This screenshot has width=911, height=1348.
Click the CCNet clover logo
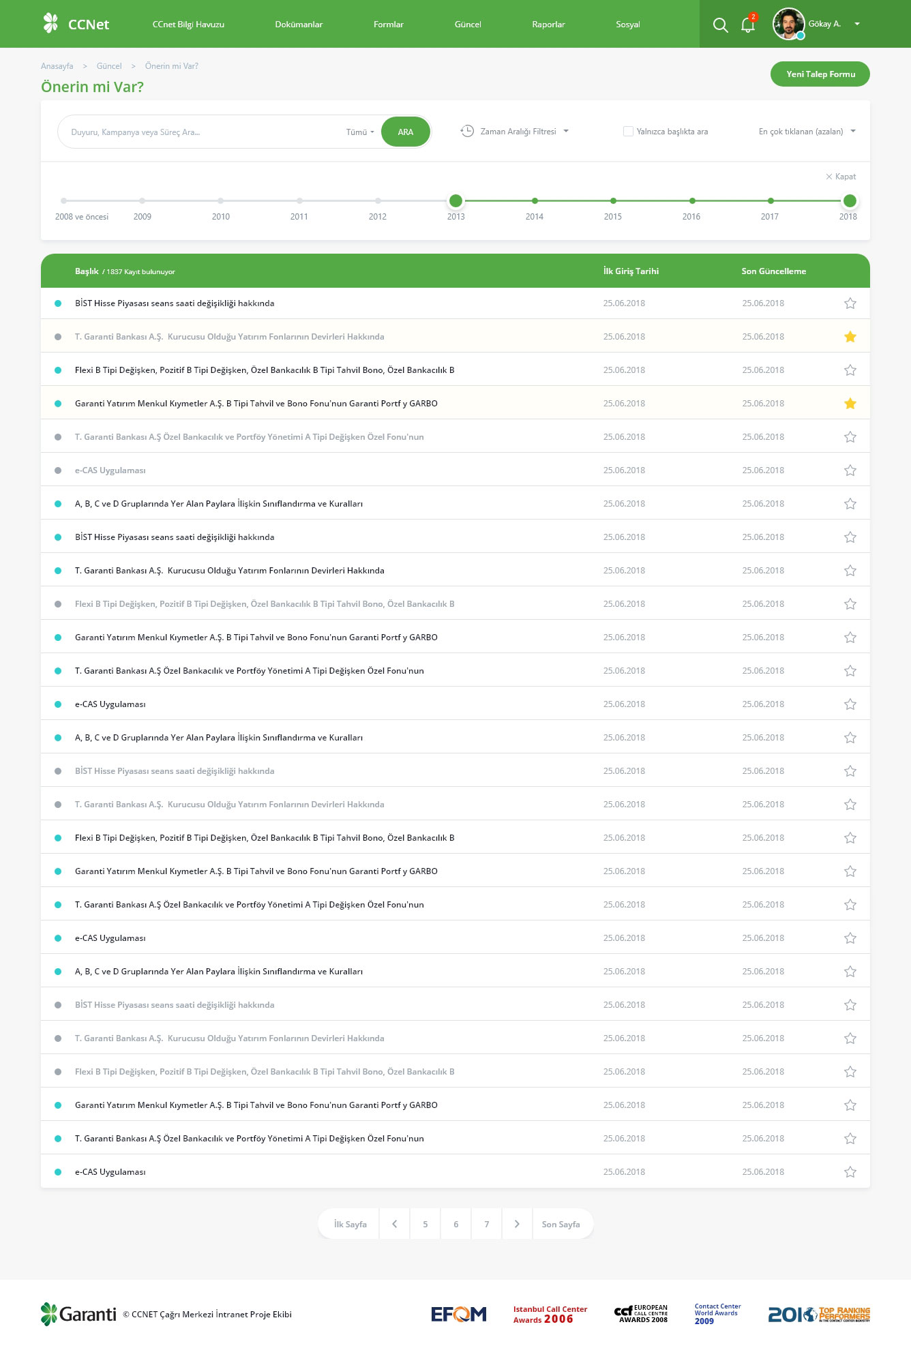[50, 24]
